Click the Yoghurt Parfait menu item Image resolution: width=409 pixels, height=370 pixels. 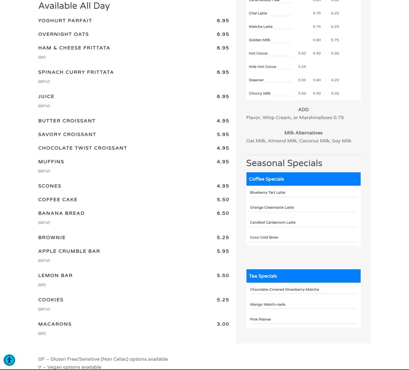tap(65, 21)
